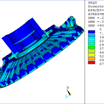Click the DMX value line
The width and height of the screenshot is (104, 104).
click(96, 18)
